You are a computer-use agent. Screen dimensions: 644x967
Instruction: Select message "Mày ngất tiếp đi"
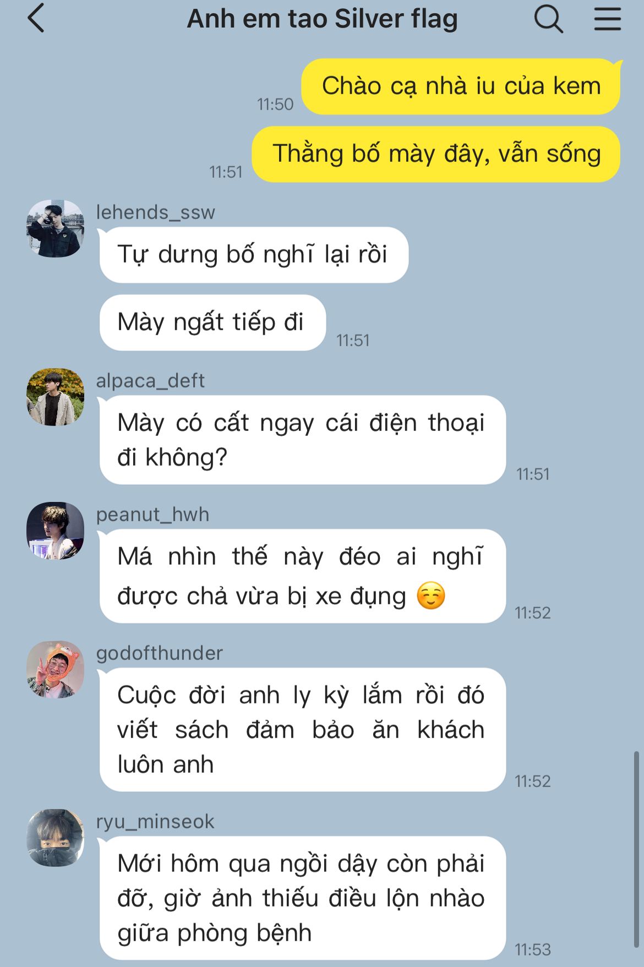point(213,323)
